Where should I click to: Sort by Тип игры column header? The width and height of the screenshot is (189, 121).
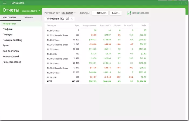pos(51,26)
